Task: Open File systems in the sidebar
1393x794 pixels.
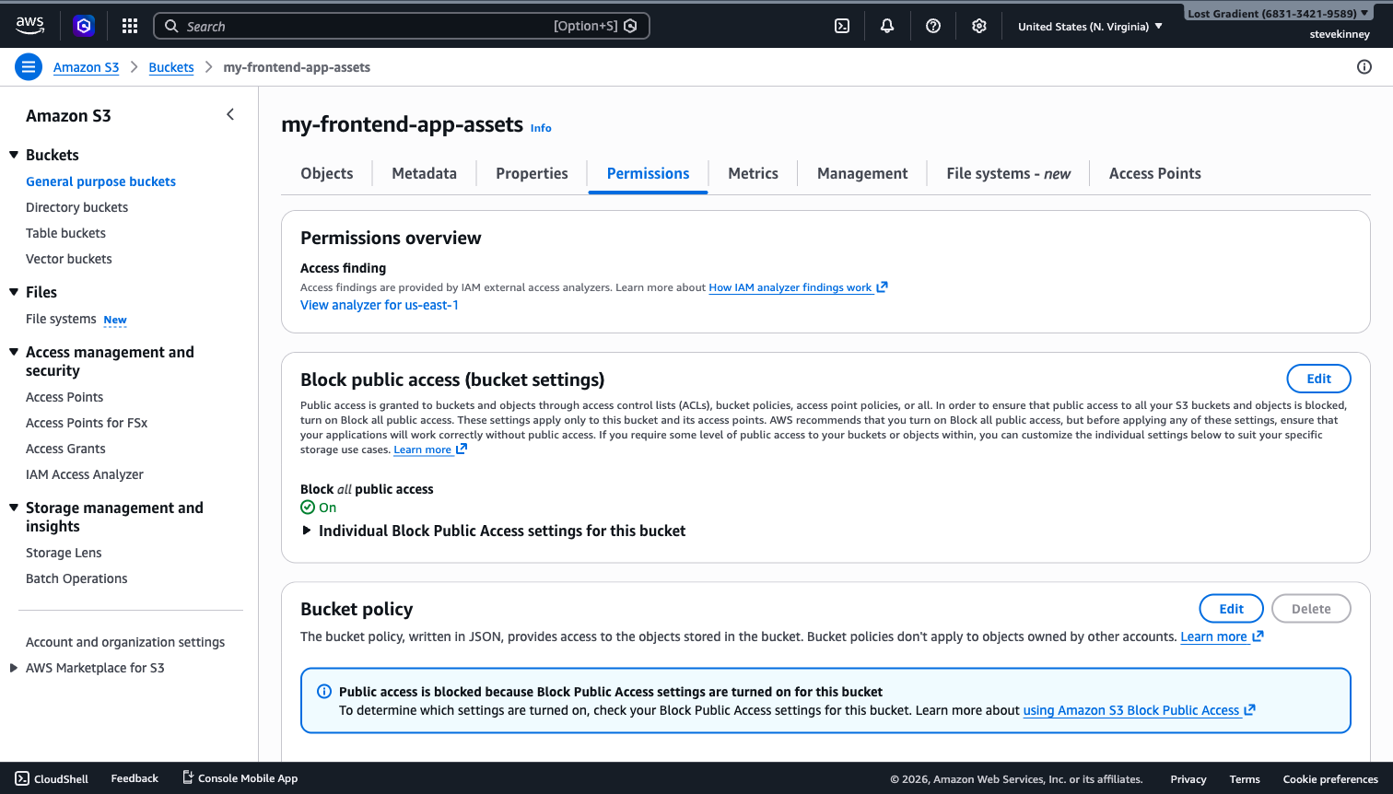Action: [61, 319]
